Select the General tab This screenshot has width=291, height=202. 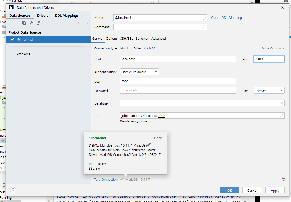click(x=98, y=38)
